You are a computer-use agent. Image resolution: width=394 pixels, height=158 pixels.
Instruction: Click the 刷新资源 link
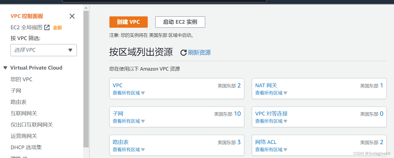point(199,52)
